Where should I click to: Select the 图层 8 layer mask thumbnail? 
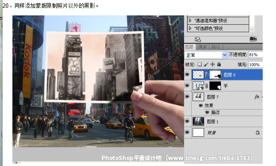[215, 75]
